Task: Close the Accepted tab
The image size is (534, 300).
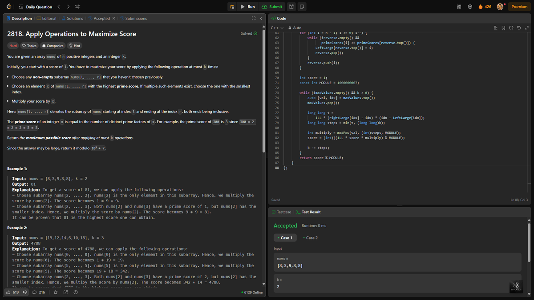Action: click(x=114, y=18)
